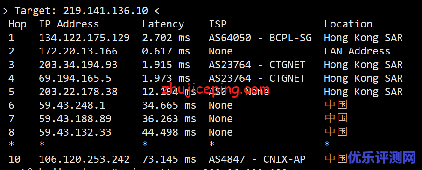Select IP 203.34.194.93 in hop 3
Viewport: 422px width, 170px height.
click(78, 65)
